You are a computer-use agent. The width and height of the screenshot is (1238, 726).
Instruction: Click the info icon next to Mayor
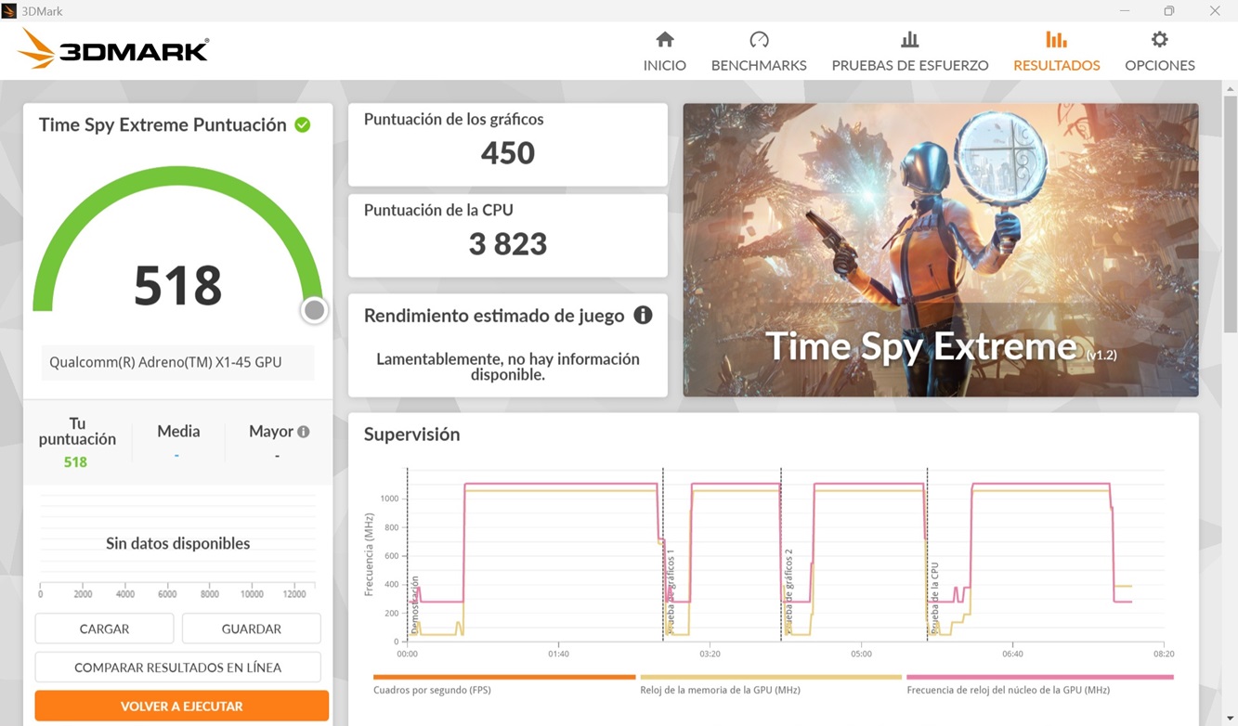pyautogui.click(x=303, y=432)
